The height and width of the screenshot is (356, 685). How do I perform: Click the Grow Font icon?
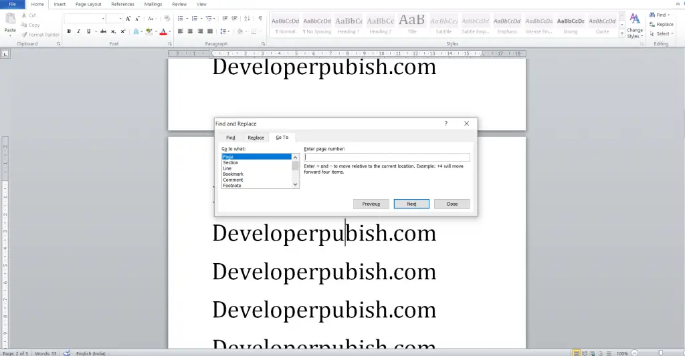pyautogui.click(x=128, y=19)
